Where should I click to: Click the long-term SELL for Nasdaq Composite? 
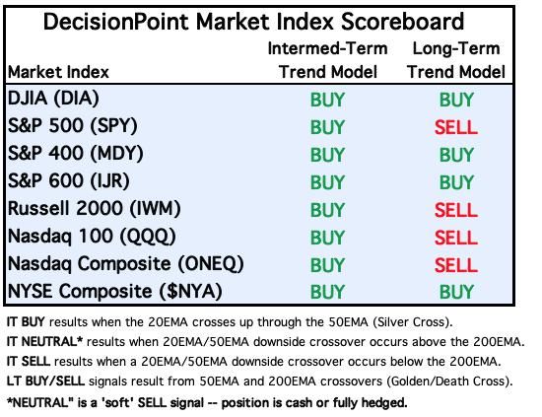[456, 265]
